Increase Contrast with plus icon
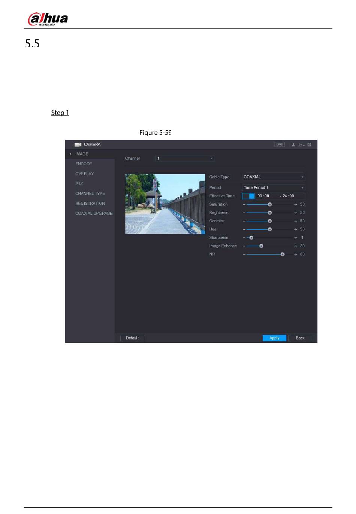The height and width of the screenshot is (514, 356). coord(296,221)
